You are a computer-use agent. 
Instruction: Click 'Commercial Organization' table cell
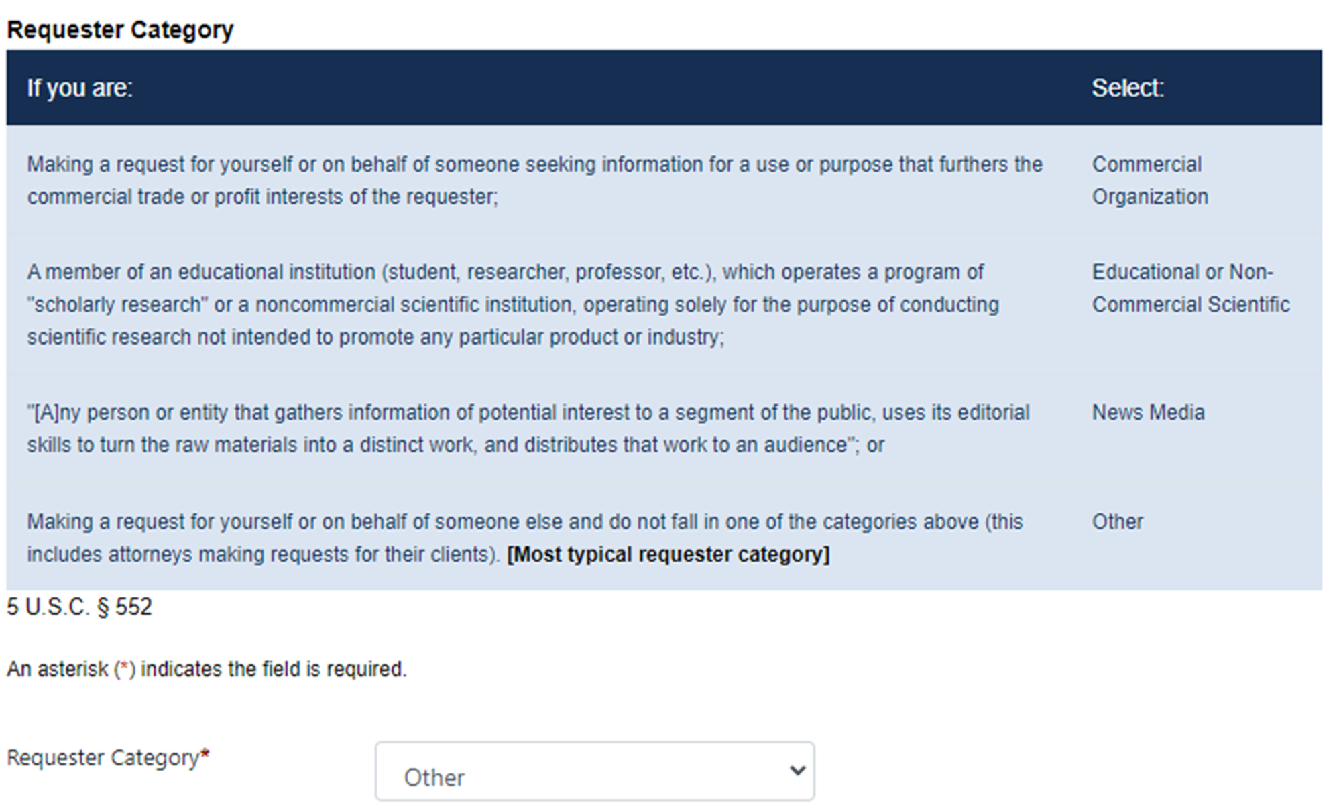tap(1150, 180)
